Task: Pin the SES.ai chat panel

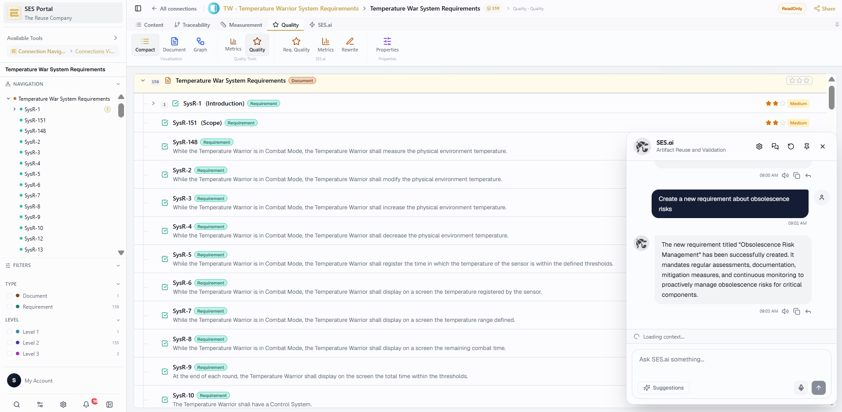Action: click(x=807, y=146)
